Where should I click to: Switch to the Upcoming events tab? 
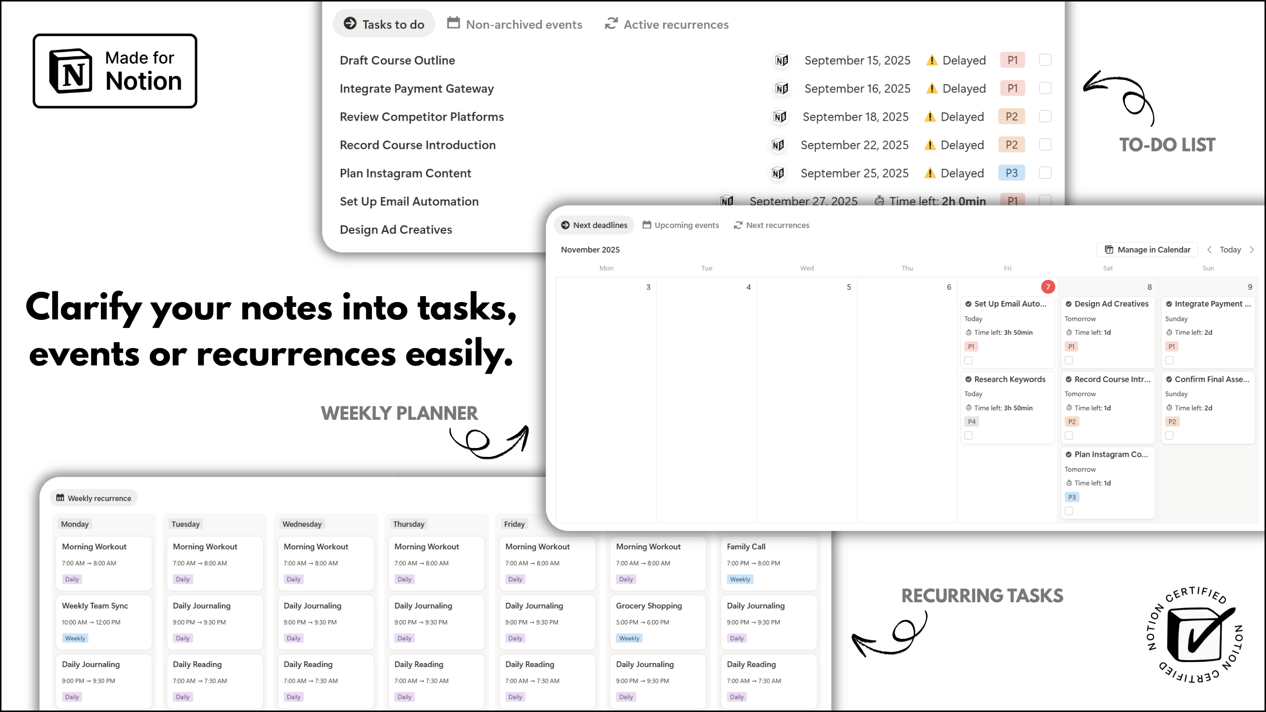(x=680, y=225)
